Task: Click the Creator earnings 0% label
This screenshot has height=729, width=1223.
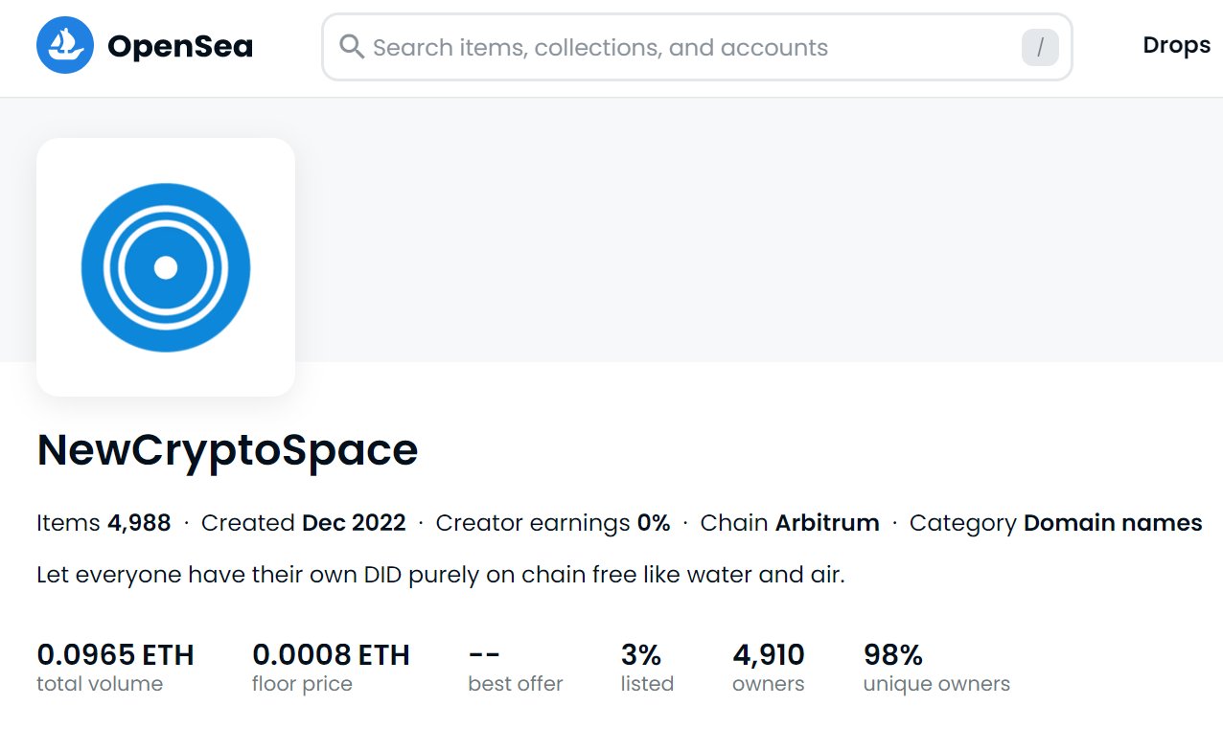Action: (553, 523)
